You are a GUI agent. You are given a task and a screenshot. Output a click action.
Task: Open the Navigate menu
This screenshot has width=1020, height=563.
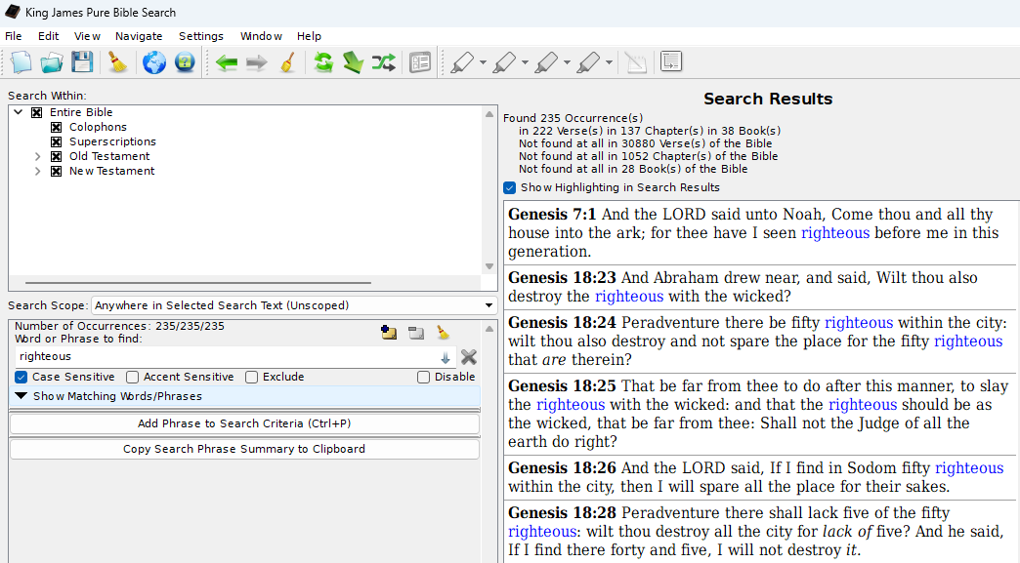[139, 36]
